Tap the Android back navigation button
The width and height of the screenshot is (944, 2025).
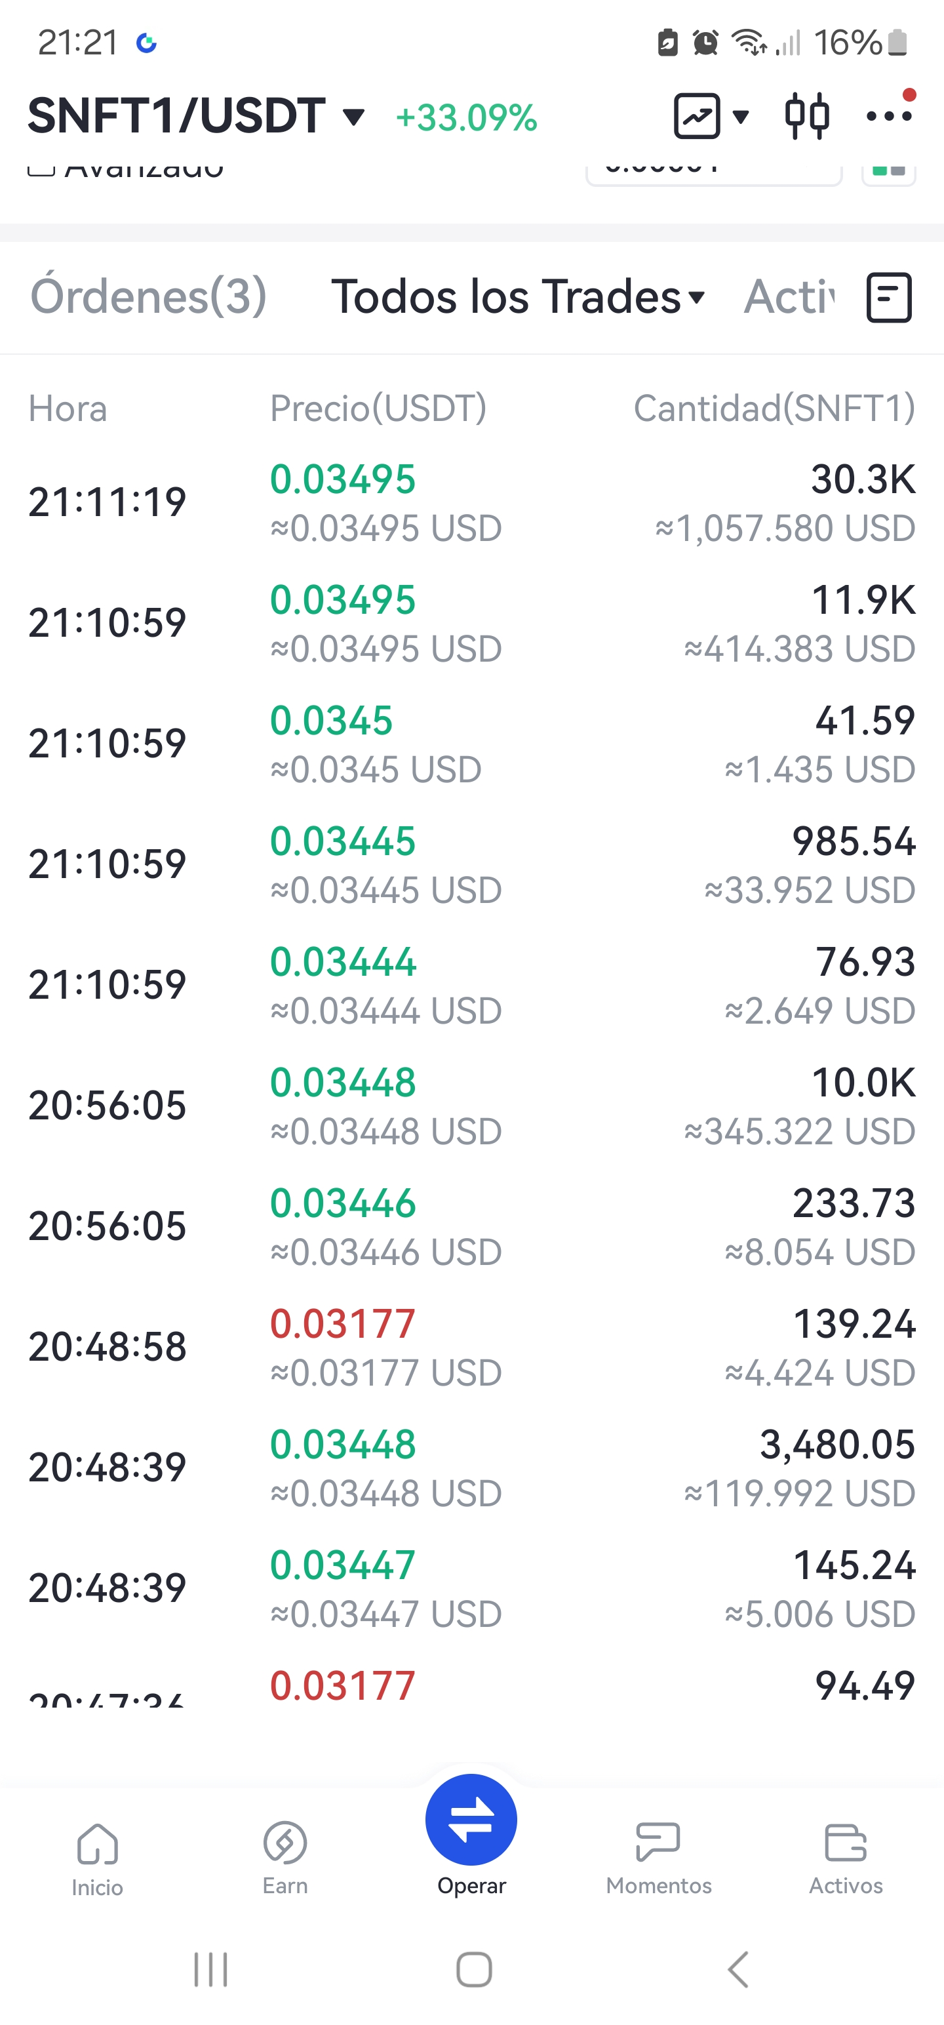(737, 1970)
